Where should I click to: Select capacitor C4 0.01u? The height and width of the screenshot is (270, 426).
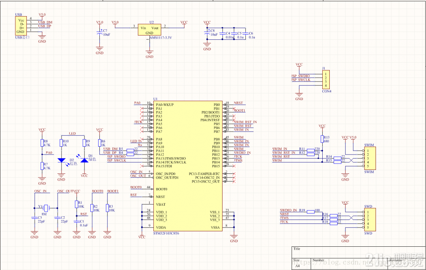(222, 34)
